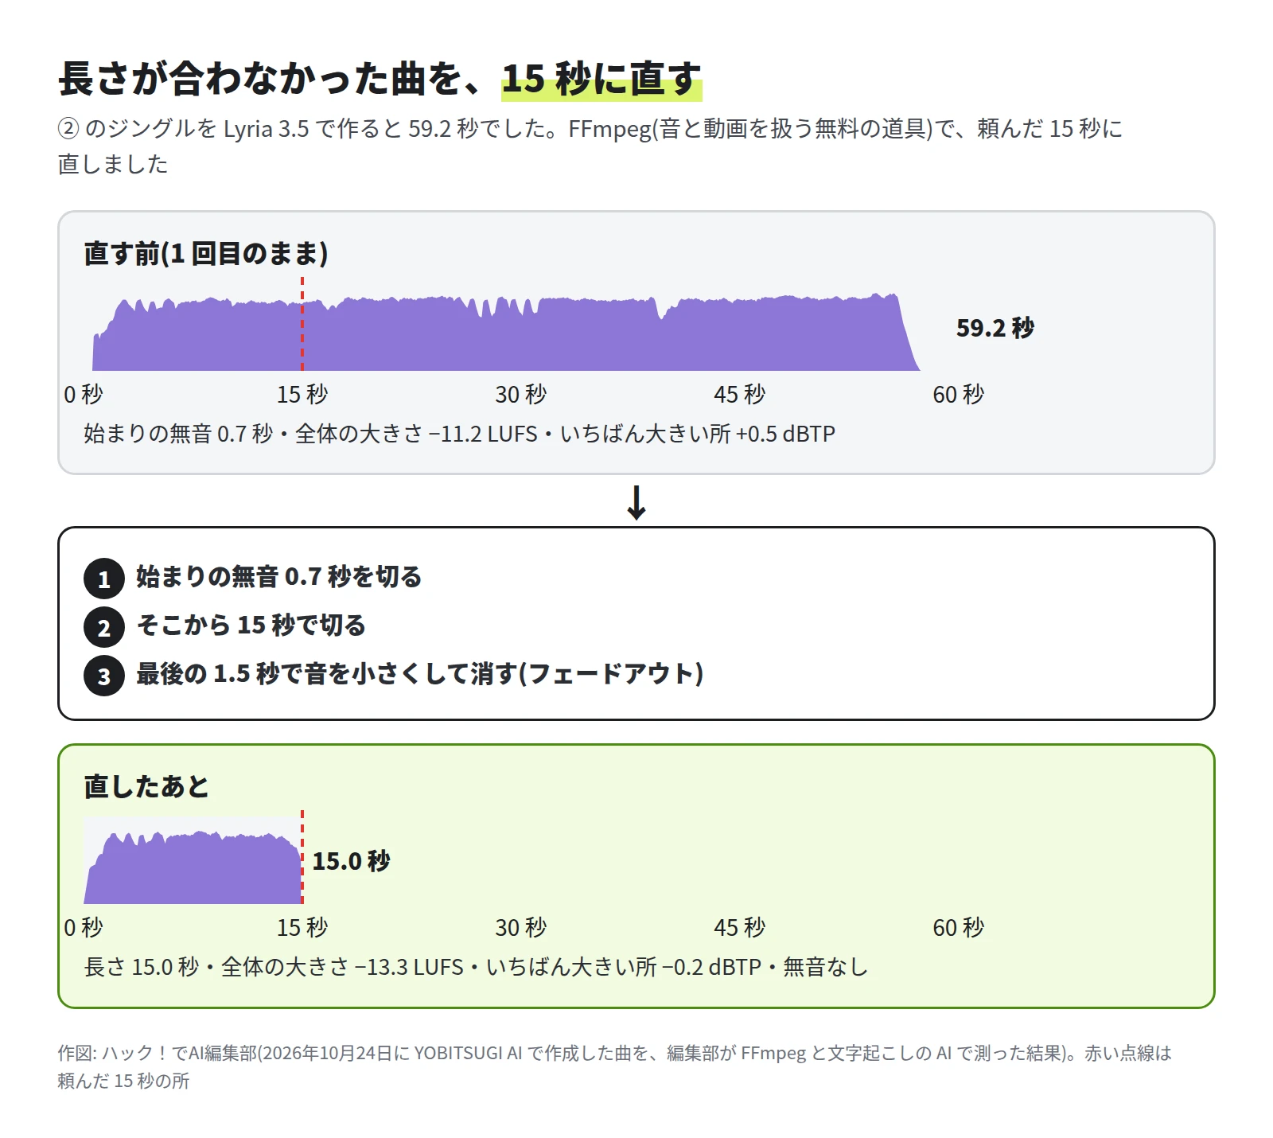Select the 15.0 秒 duration label

(351, 860)
